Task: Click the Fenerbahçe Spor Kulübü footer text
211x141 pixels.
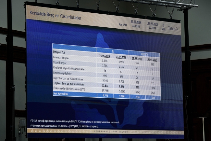Action: click(111, 132)
